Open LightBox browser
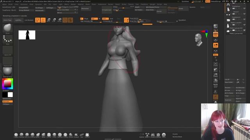The image size is (250, 140). 18,20
